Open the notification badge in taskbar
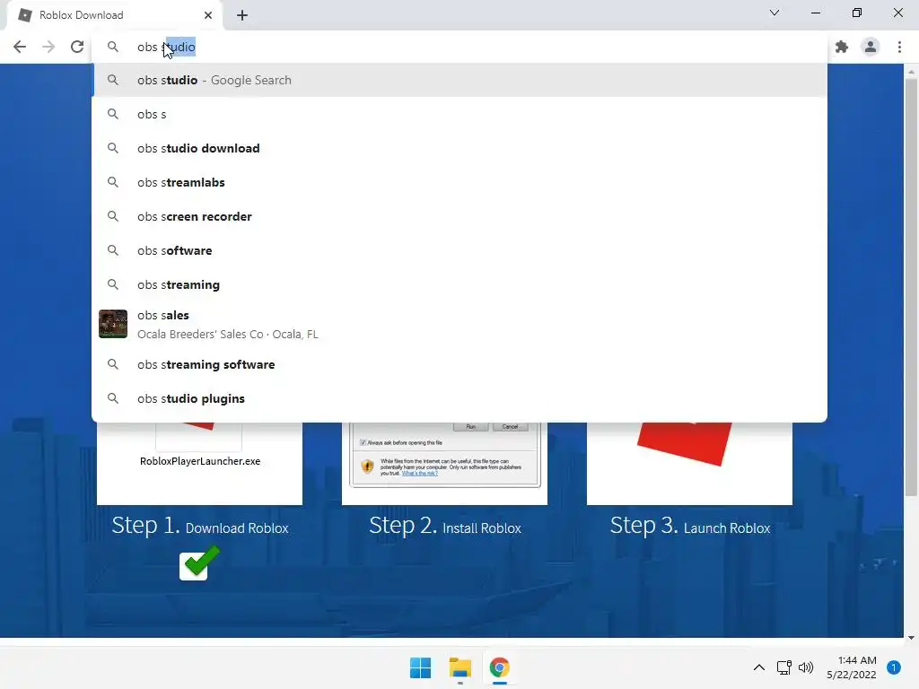The image size is (919, 689). pos(893,667)
